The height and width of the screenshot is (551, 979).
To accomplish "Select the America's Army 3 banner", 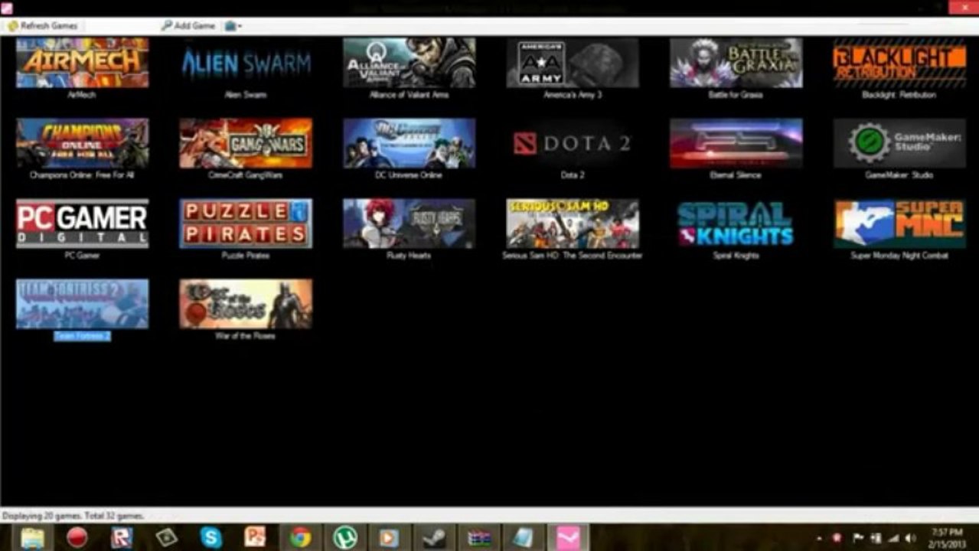I will click(x=573, y=63).
